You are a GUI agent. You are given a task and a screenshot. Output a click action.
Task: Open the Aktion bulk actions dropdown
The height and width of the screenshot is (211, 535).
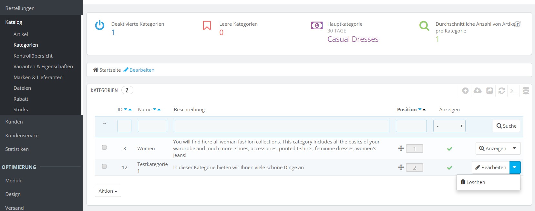tap(108, 191)
